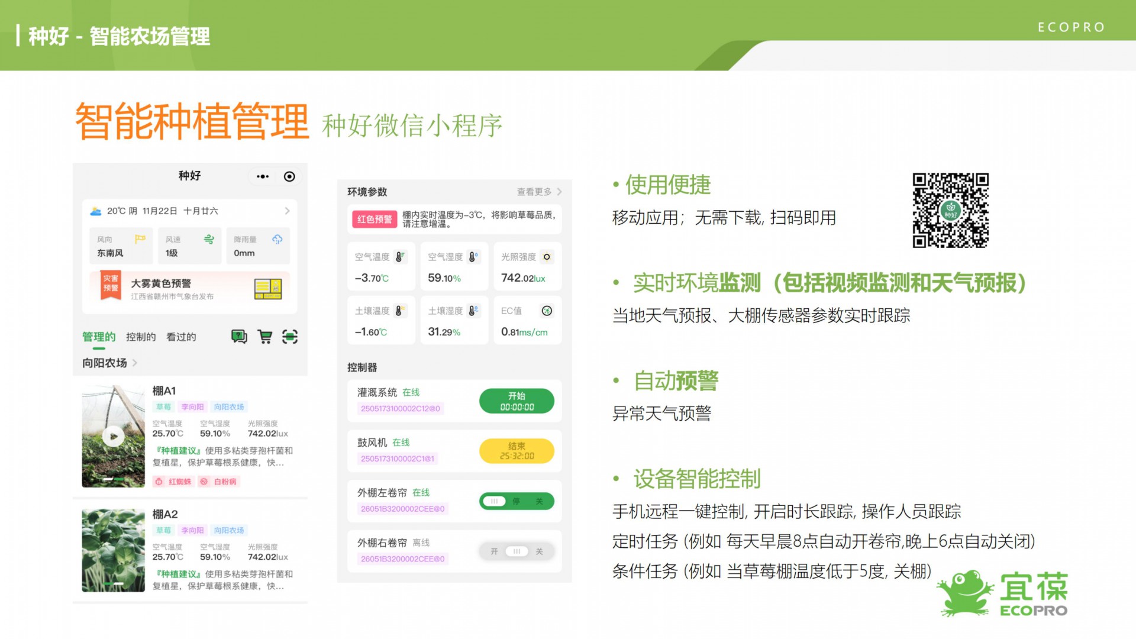
Task: Click the -3.70℃ air temperature value
Action: tap(372, 278)
